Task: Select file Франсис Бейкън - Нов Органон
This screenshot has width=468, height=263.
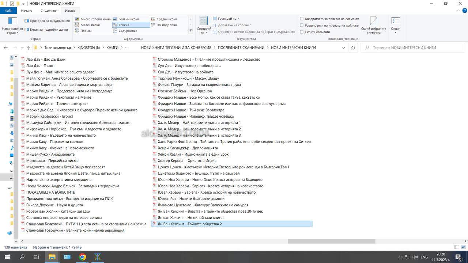Action: point(185,91)
